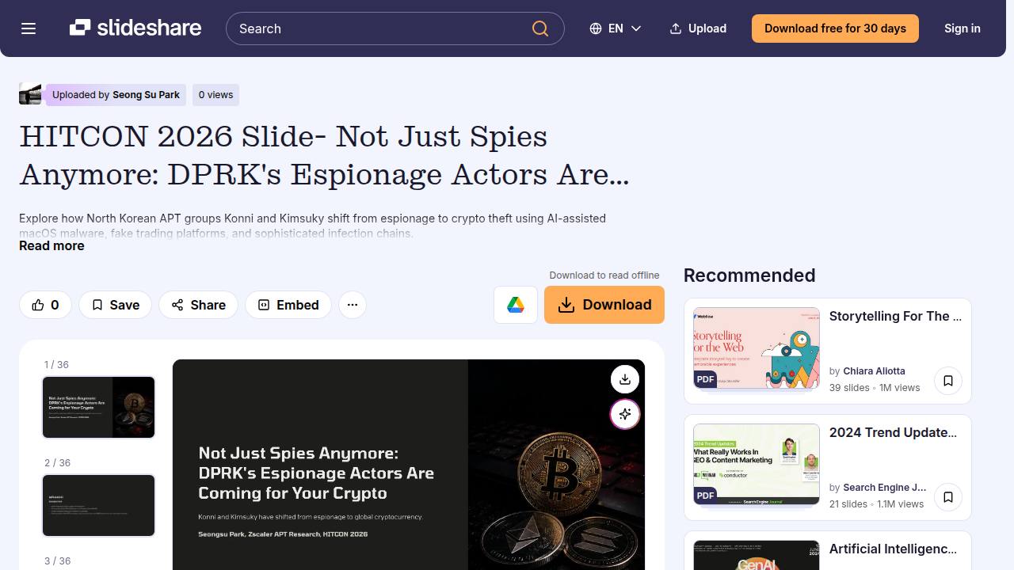Click the orange search magnifier icon
The height and width of the screenshot is (570, 1014).
pos(540,28)
